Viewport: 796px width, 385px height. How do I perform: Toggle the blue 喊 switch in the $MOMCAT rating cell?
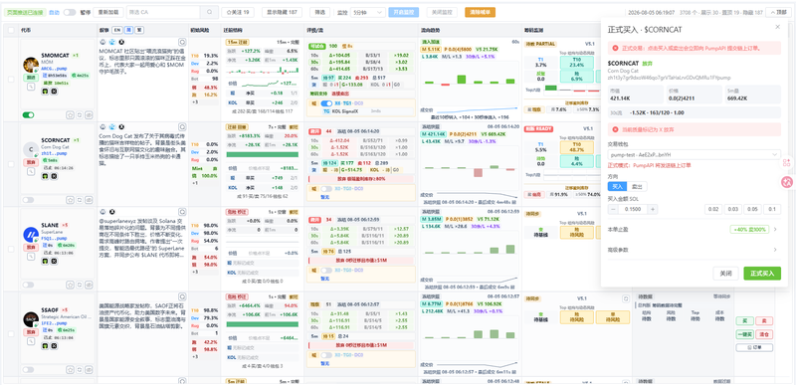tap(327, 103)
